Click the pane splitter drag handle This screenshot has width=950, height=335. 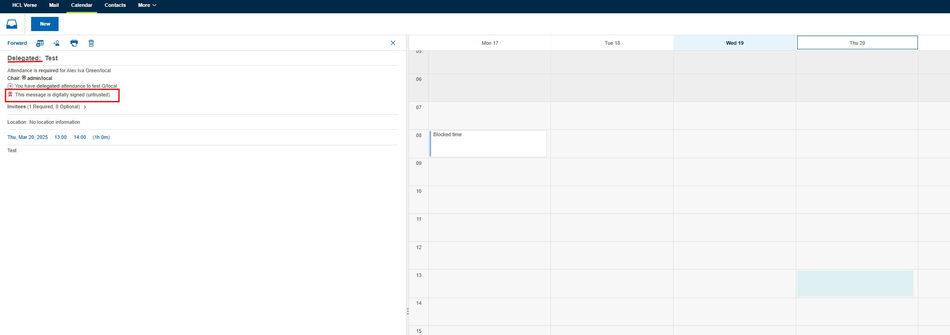[407, 311]
